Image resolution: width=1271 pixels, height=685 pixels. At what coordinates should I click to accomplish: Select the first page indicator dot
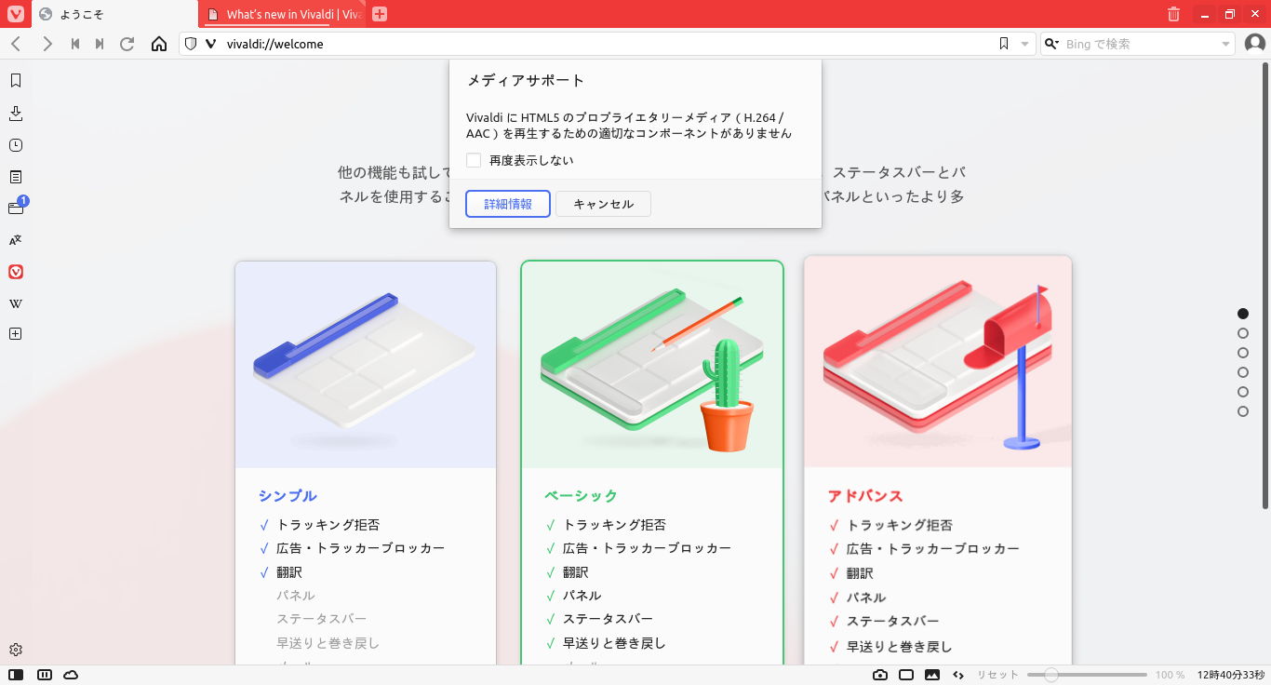pyautogui.click(x=1243, y=314)
